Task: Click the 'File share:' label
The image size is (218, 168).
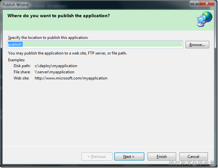Action: click(22, 72)
